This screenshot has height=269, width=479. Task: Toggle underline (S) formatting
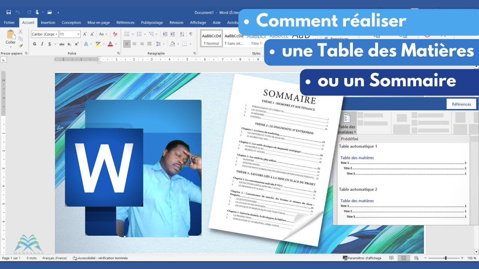coord(49,44)
